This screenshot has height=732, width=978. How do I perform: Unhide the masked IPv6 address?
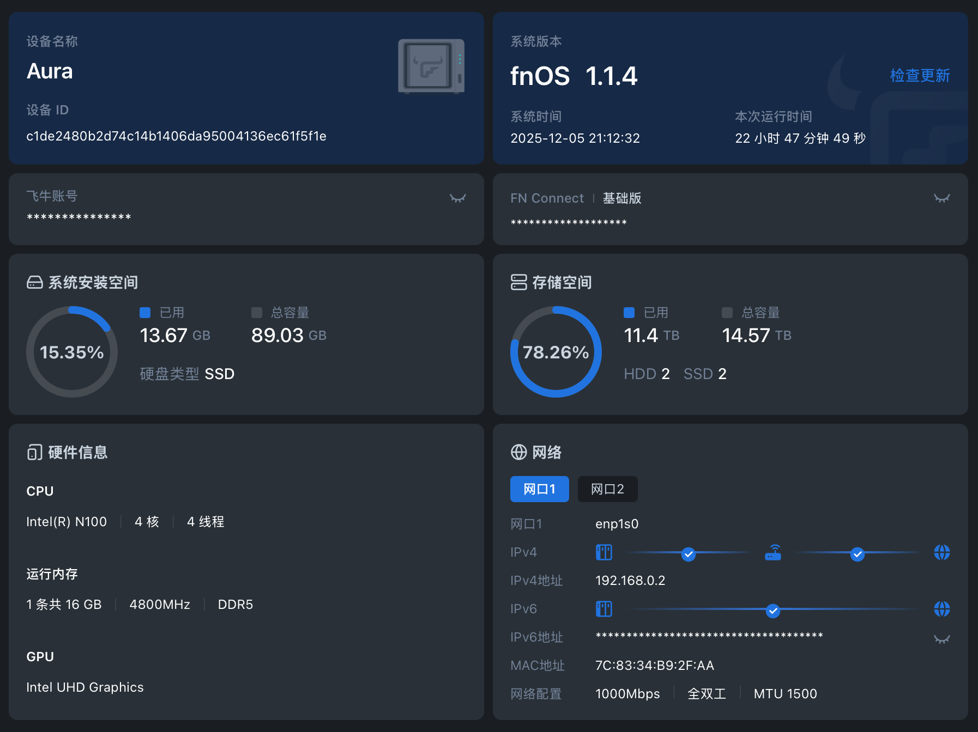tap(941, 639)
